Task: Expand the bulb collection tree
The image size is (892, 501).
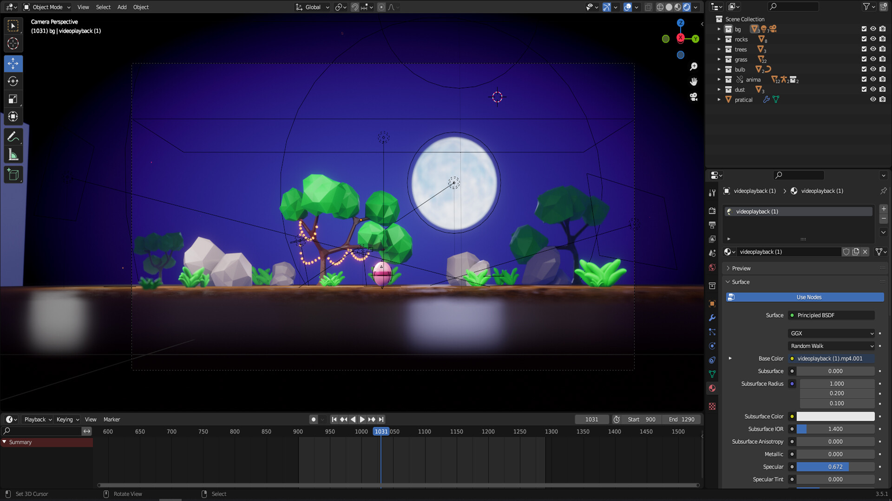Action: (719, 70)
